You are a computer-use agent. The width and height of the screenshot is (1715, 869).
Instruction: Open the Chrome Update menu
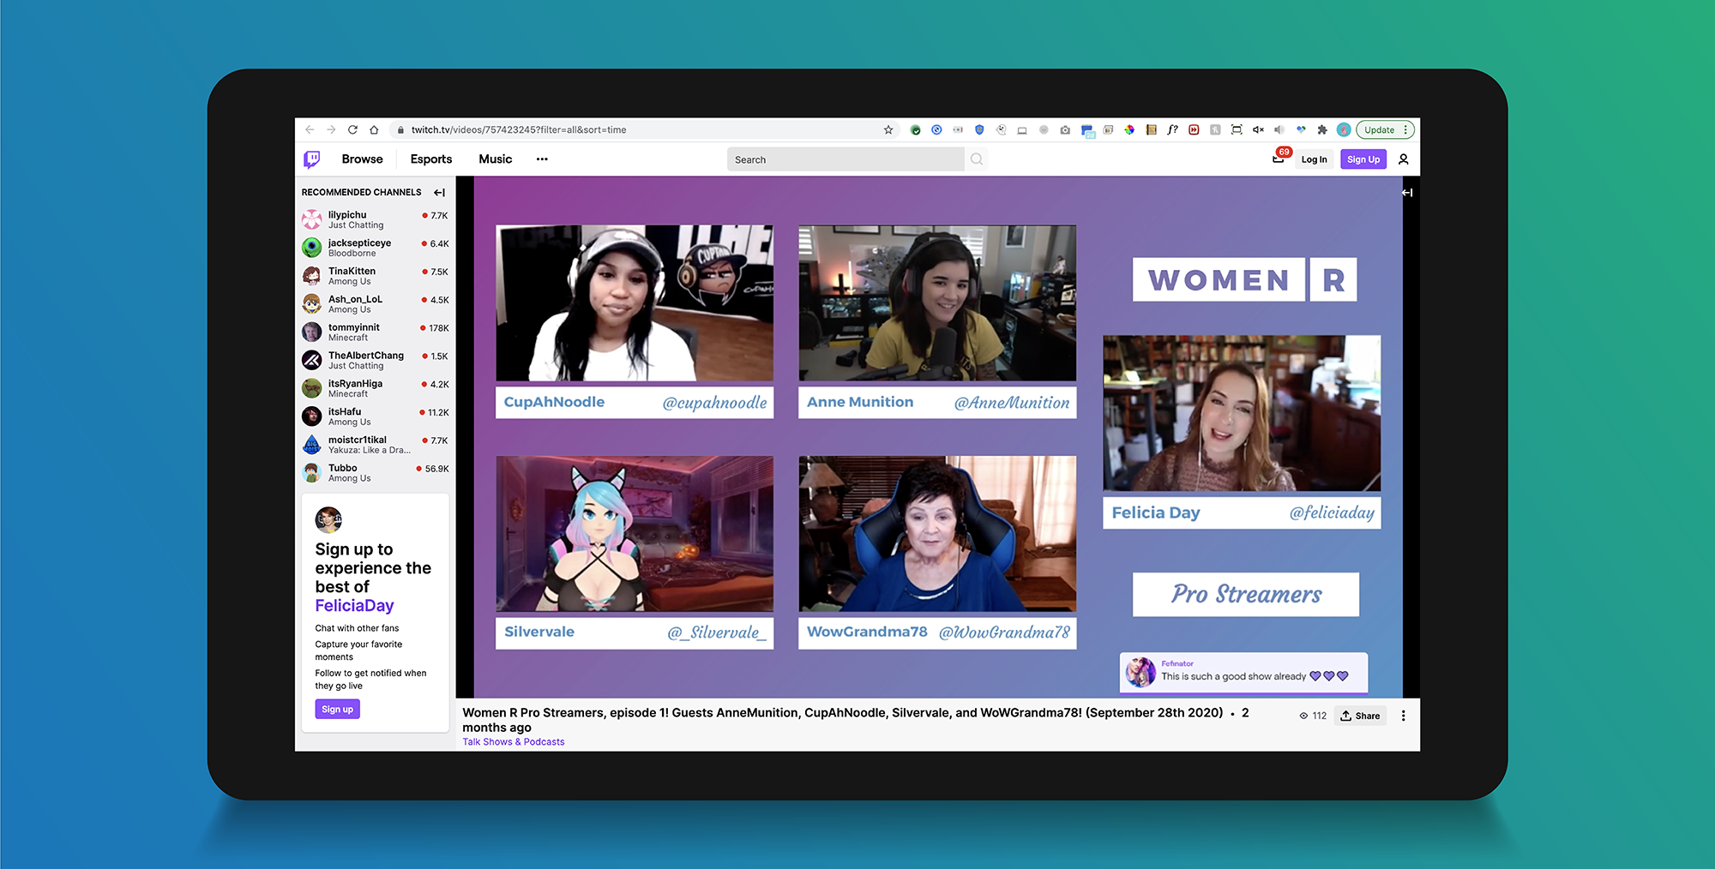[1385, 130]
